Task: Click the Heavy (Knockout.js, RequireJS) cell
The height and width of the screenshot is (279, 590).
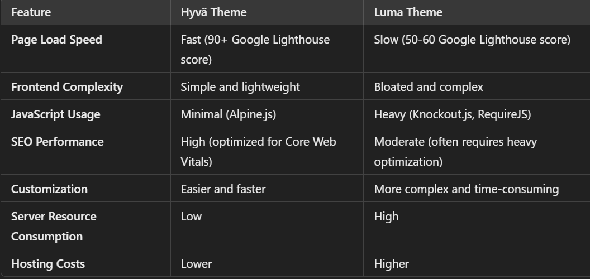Action: 453,114
